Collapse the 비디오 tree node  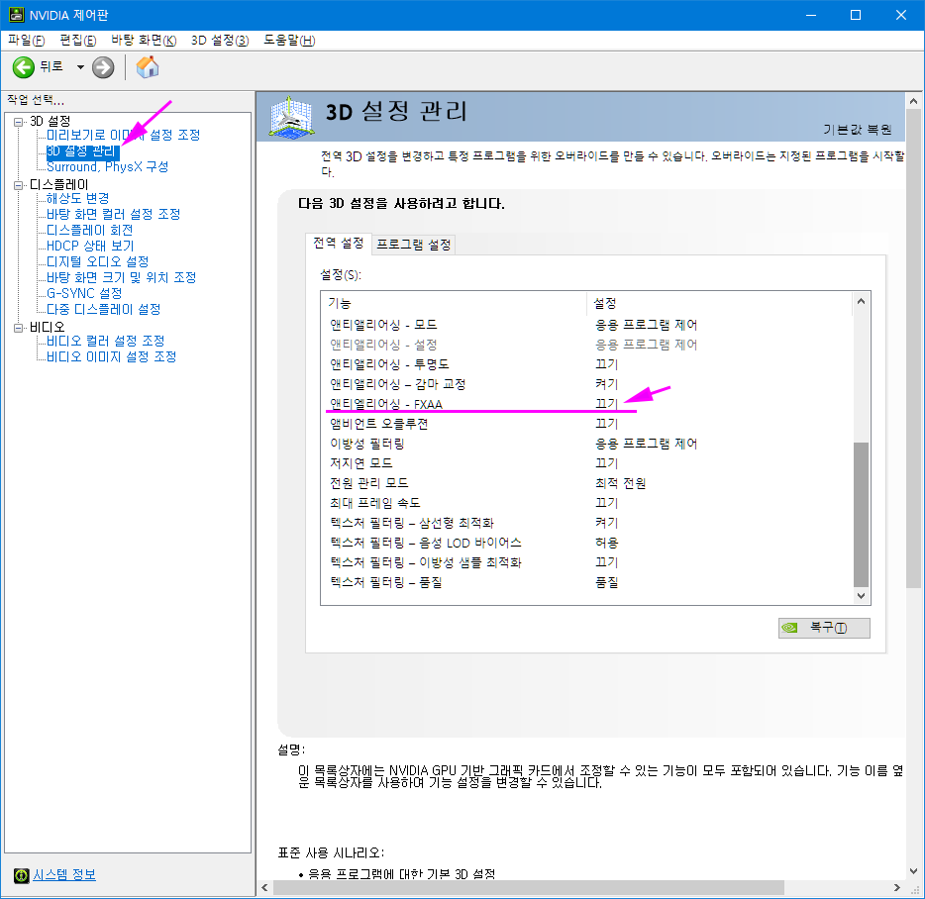(x=18, y=328)
